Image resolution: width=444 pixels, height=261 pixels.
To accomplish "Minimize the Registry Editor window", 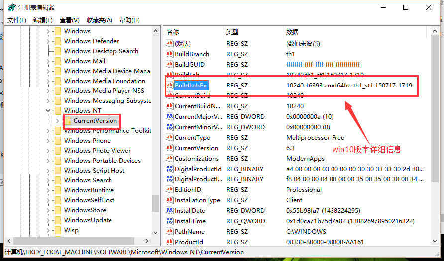I will tap(383, 7).
